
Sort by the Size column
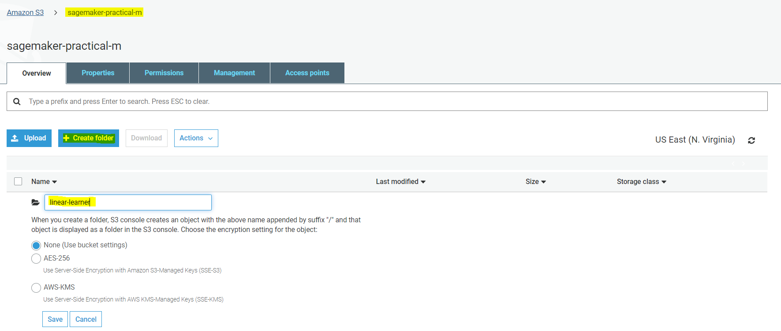tap(536, 182)
